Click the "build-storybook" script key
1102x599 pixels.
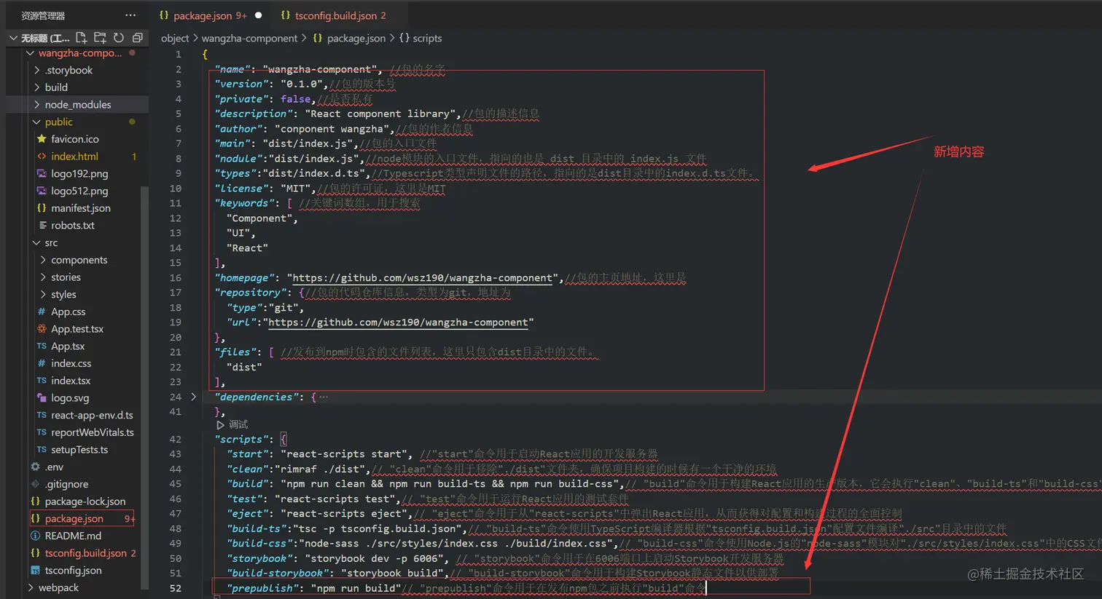[x=275, y=573]
